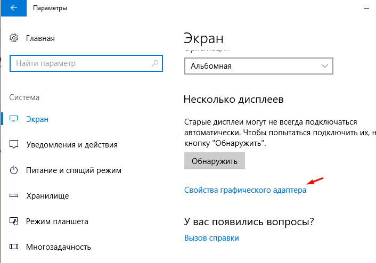
Task: Click the monitor icon beside Экран
Action: pos(14,119)
